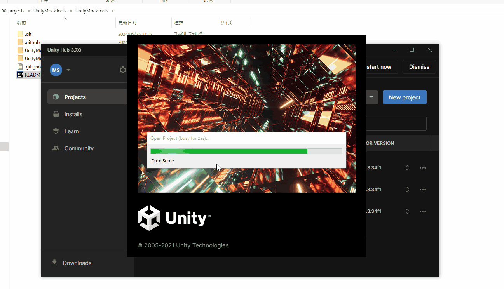The width and height of the screenshot is (504, 289).
Task: Click 00_projects in Explorer breadcrumb
Action: pos(13,11)
